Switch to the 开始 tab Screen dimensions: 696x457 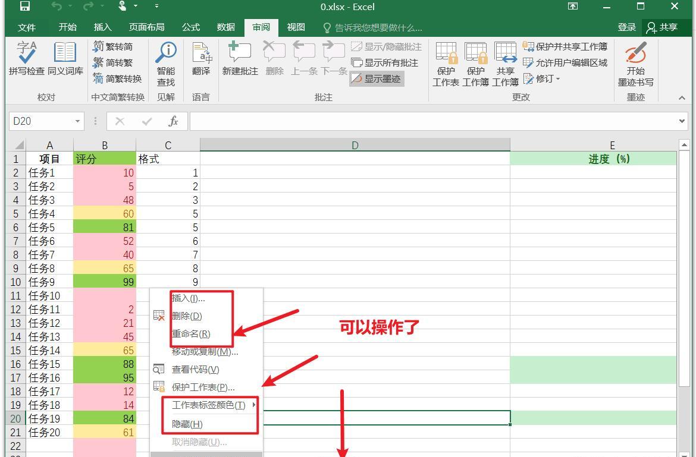(67, 27)
